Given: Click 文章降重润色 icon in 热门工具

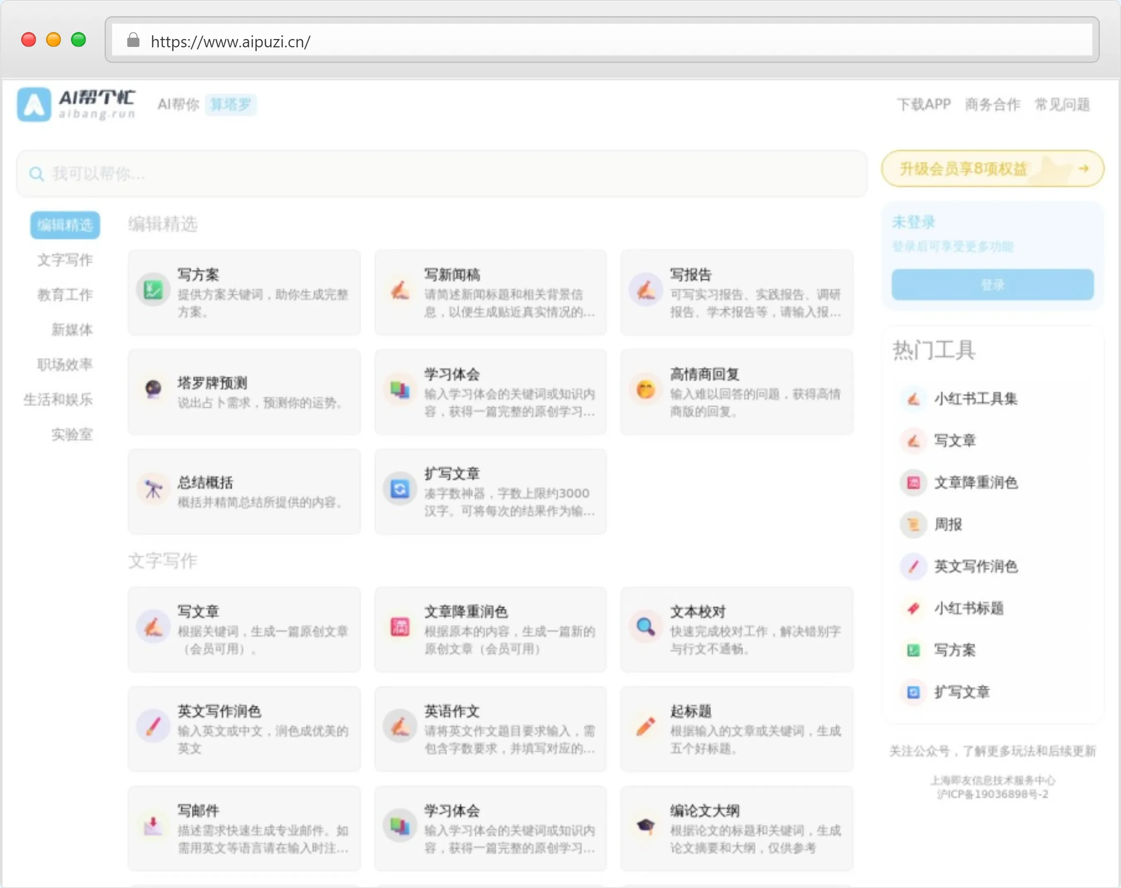Looking at the screenshot, I should [913, 483].
